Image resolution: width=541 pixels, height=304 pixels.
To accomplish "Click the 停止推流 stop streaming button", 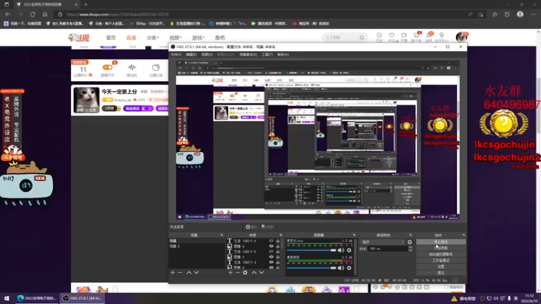I will click(441, 242).
